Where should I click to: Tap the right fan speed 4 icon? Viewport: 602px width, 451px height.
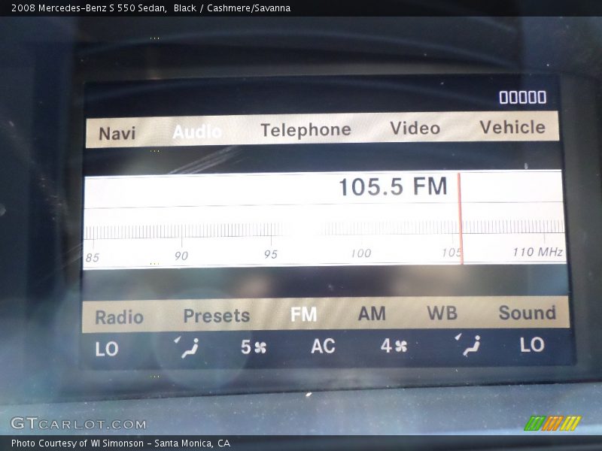(x=394, y=347)
